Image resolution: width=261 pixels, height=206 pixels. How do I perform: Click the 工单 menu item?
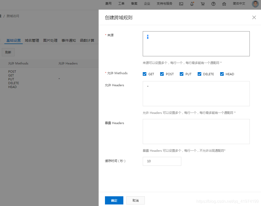coord(121,3)
